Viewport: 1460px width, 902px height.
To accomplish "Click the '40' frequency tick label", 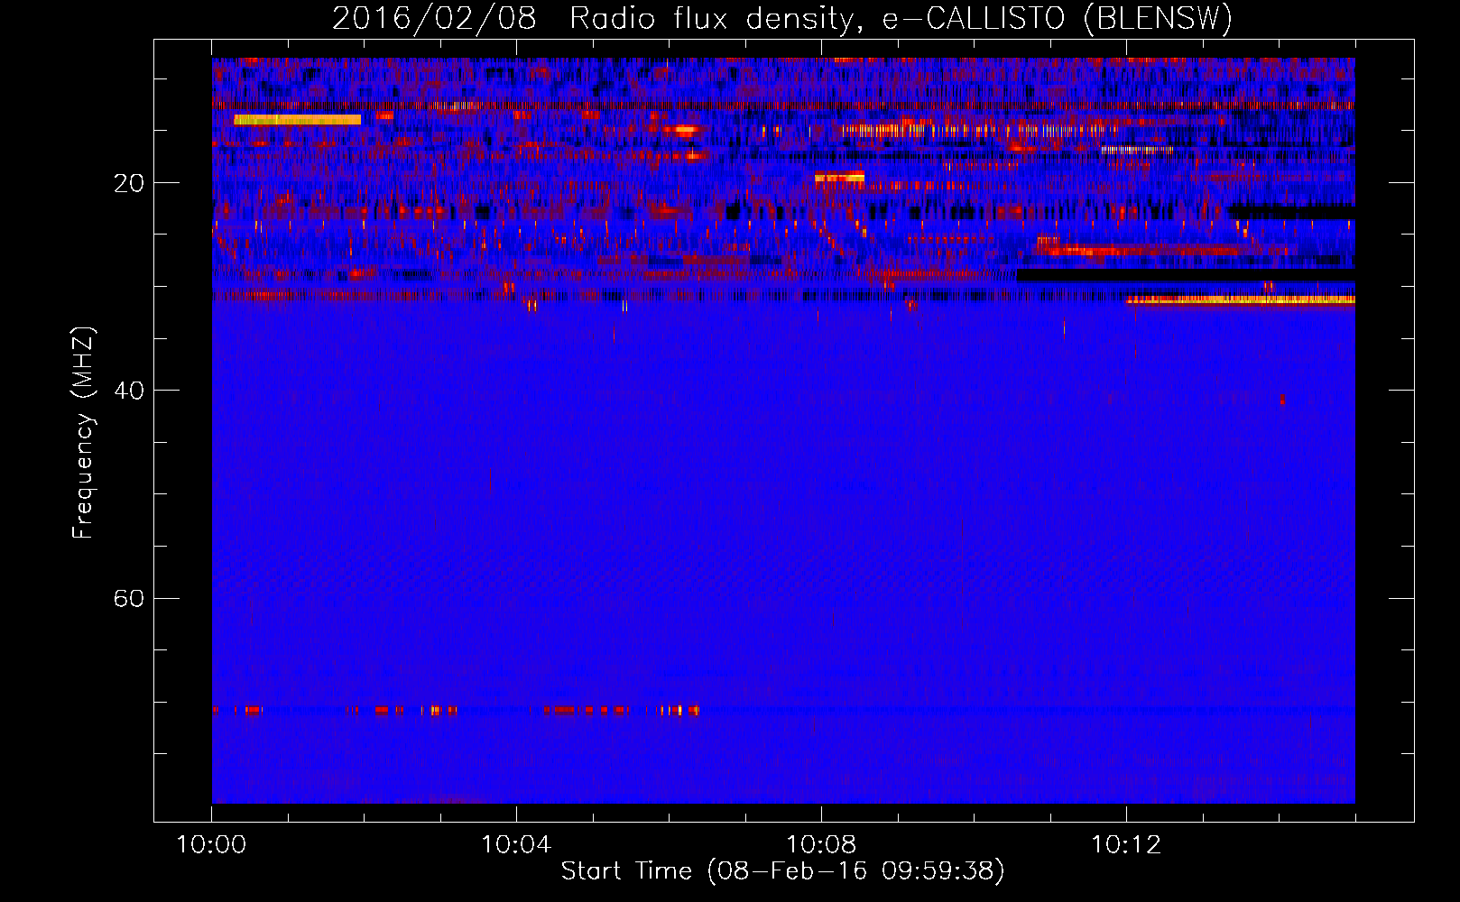I will click(x=129, y=391).
